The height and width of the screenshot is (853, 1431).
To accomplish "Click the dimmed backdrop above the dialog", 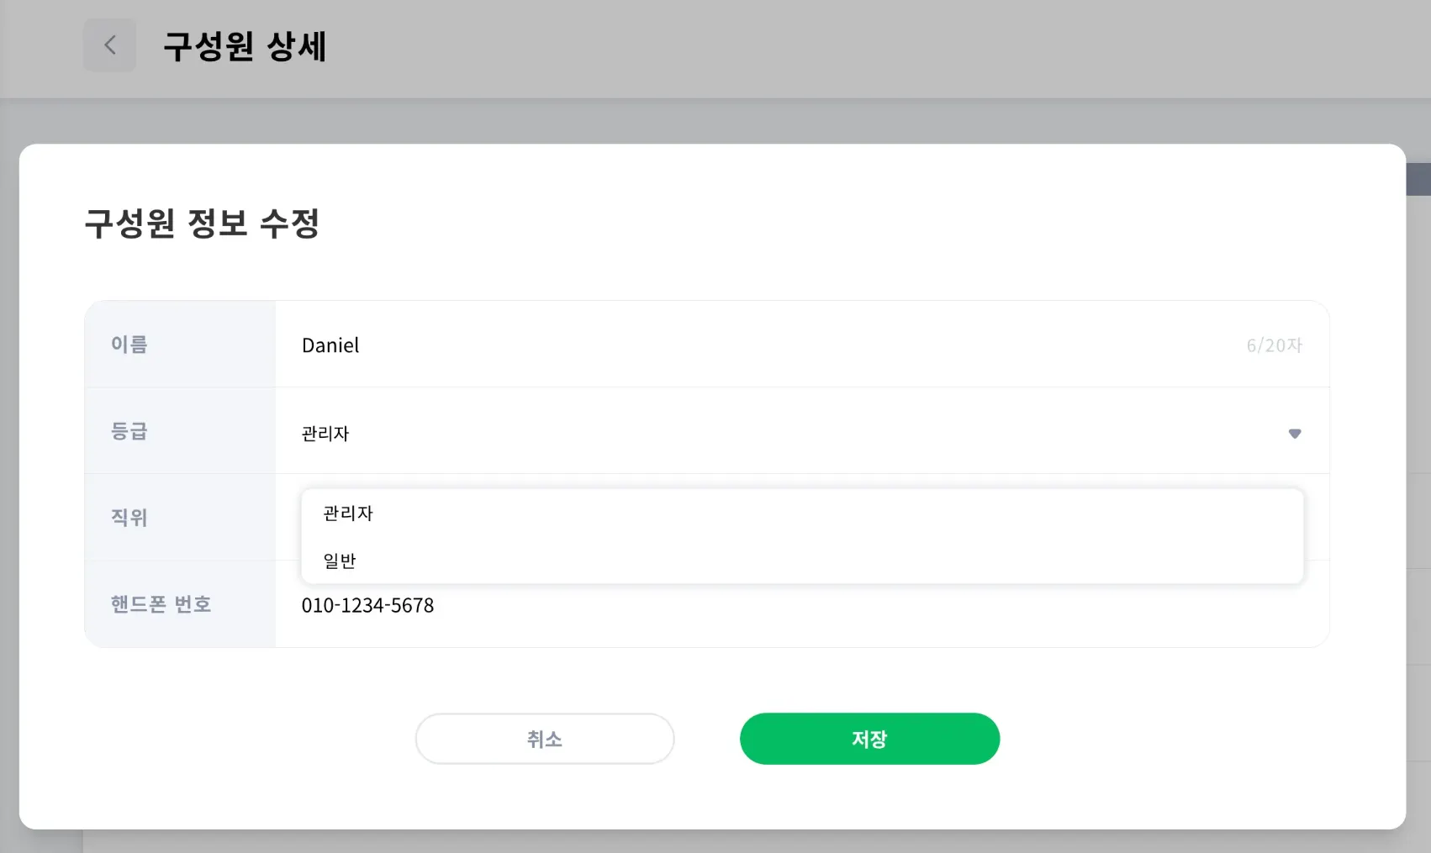I will (715, 122).
